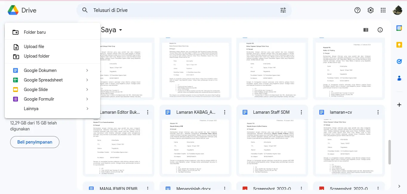Viewport: 407px width, 194px height.
Task: Open search filter options icon
Action: 283,10
